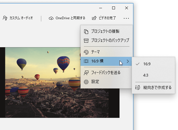Maximize the video editor window
This screenshot has height=130, width=178.
pyautogui.click(x=114, y=8)
